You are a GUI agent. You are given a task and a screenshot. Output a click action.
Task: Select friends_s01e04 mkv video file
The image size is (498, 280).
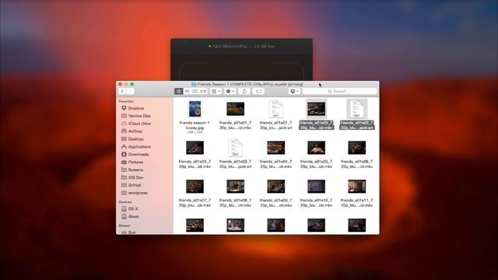point(275,148)
